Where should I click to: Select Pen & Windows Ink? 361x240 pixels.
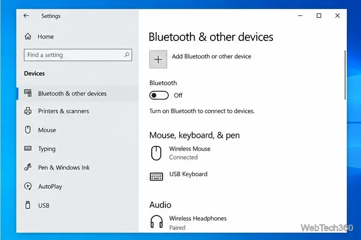click(x=78, y=168)
